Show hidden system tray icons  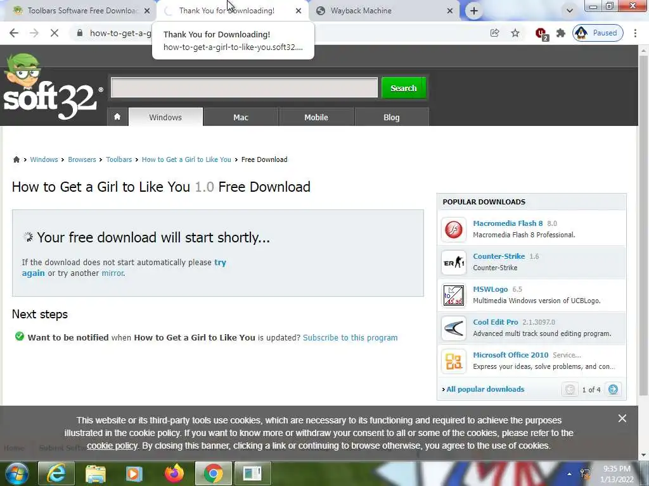point(570,474)
